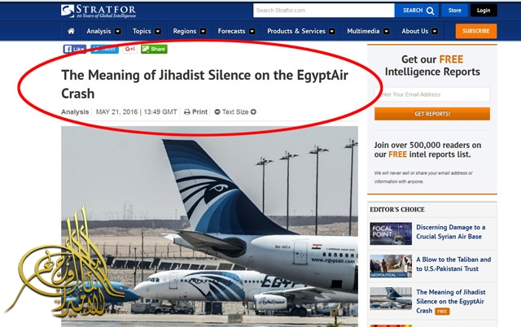Focus the Search Stratfor.com field
Screen dimensions: 521x327
point(324,11)
